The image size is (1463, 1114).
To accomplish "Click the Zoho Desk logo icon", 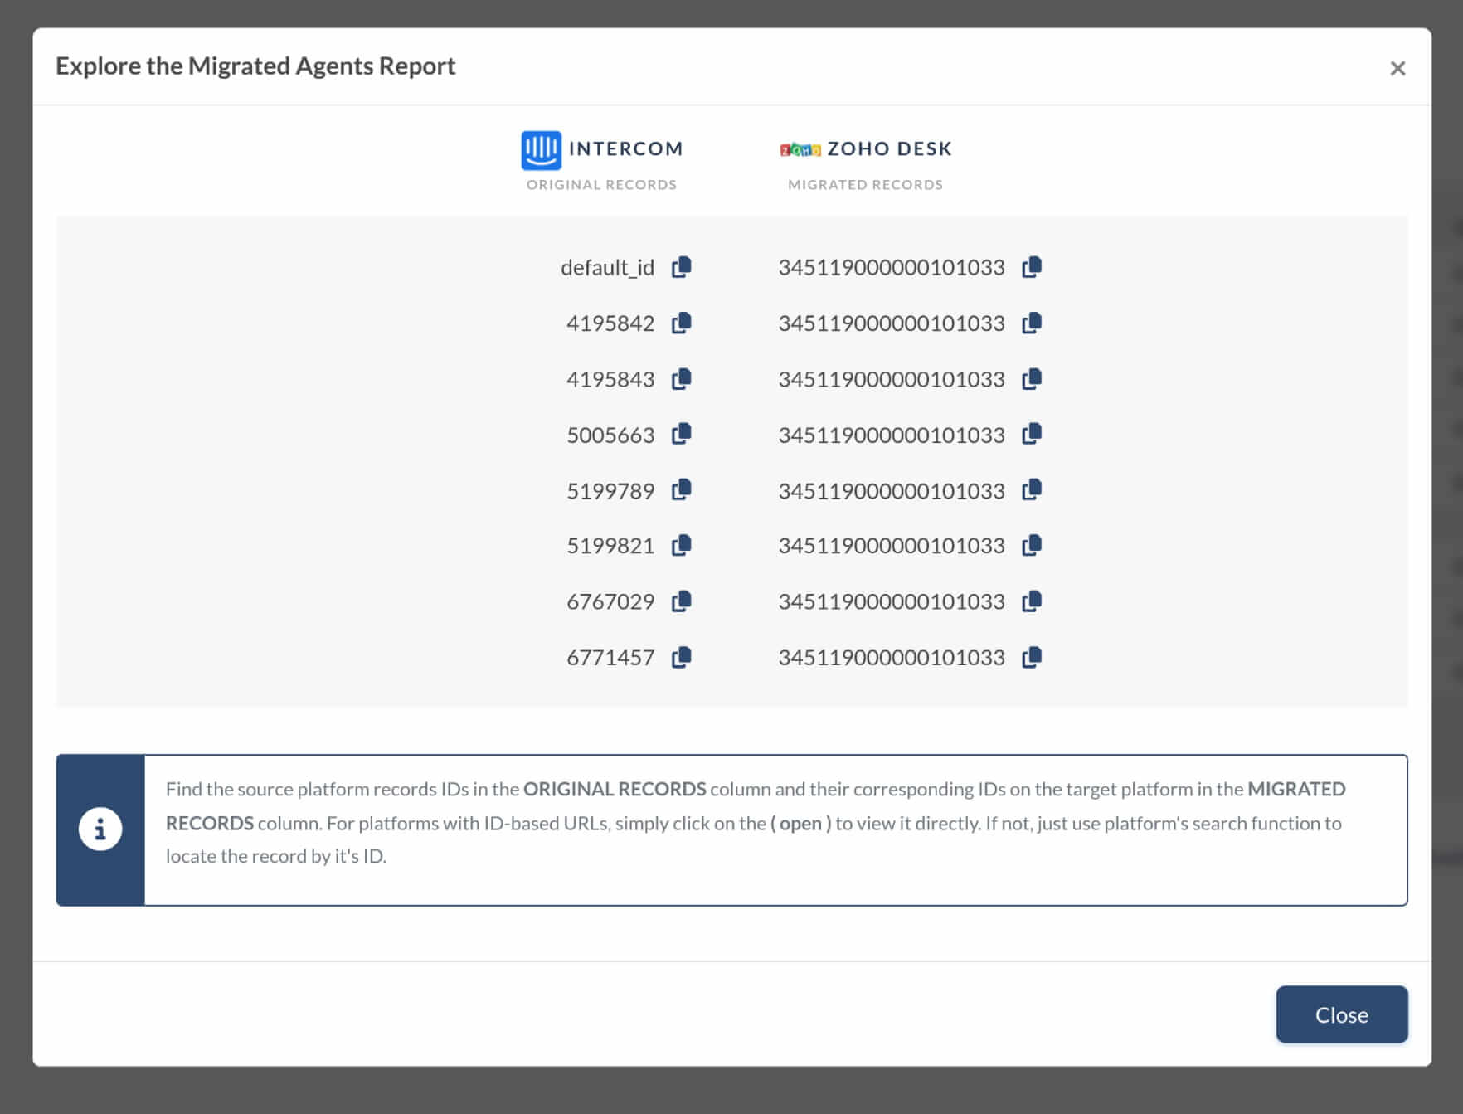I will (800, 149).
